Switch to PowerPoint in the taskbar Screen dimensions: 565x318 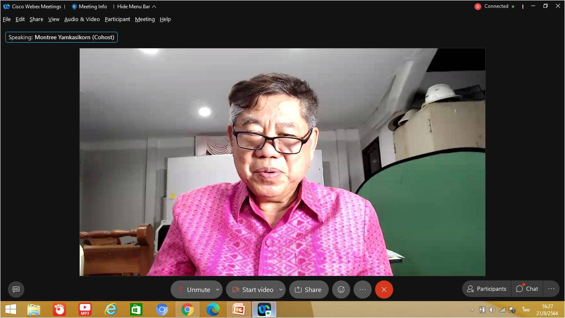239,309
